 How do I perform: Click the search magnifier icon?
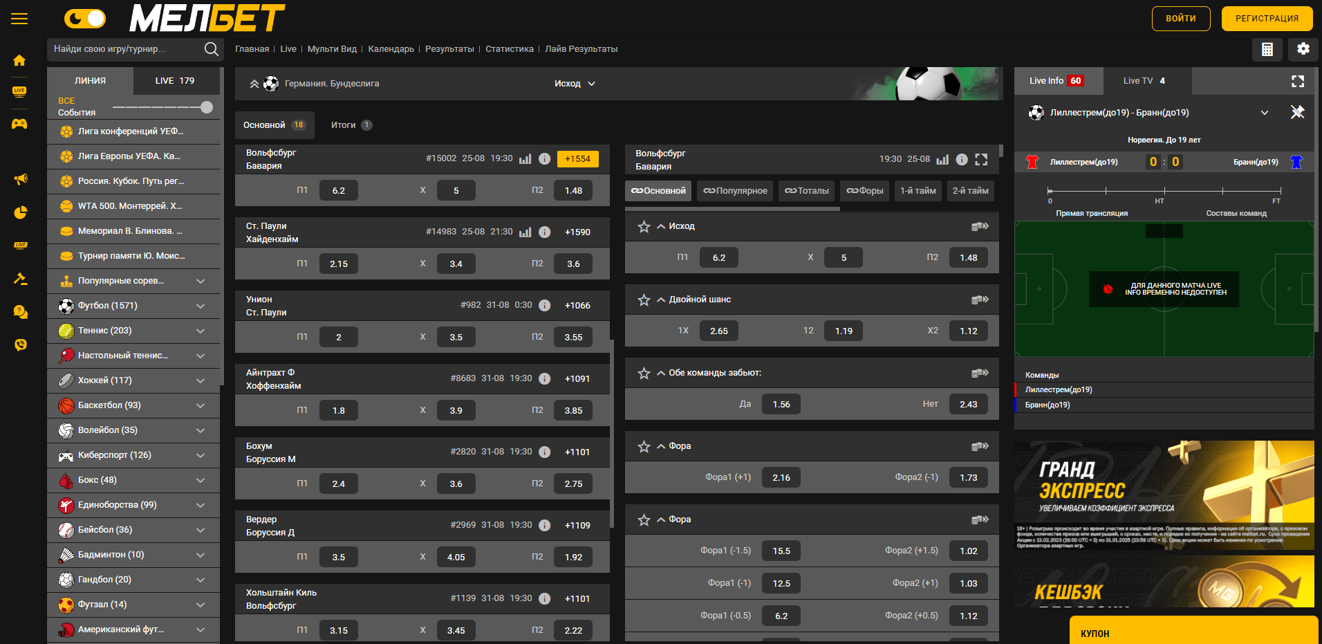(212, 49)
